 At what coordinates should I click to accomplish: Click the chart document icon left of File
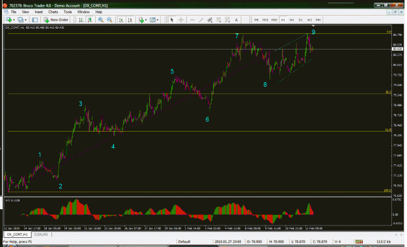click(6, 12)
